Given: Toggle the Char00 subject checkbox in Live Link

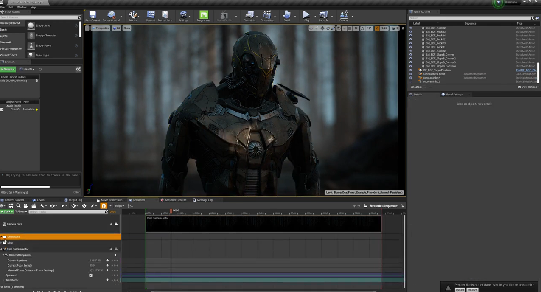Looking at the screenshot, I should [x=2, y=109].
